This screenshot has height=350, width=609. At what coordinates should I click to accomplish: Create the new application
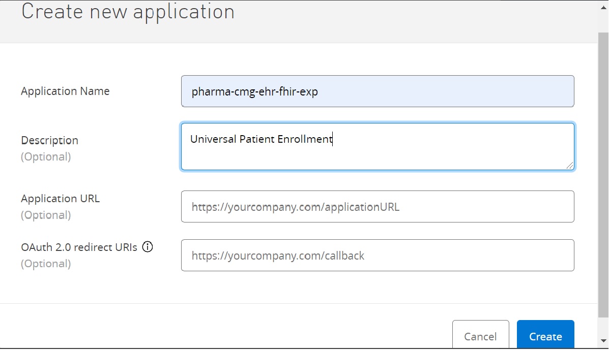pyautogui.click(x=545, y=335)
